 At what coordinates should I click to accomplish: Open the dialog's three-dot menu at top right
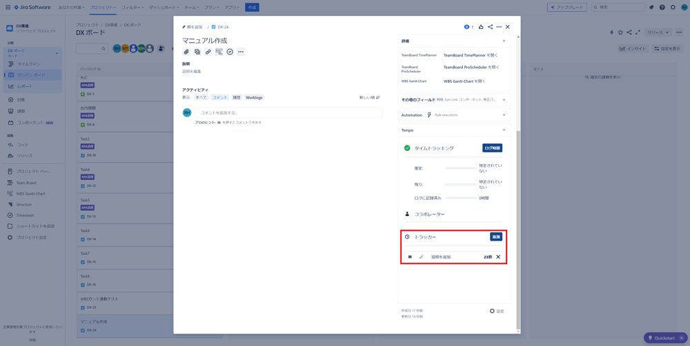pos(499,27)
